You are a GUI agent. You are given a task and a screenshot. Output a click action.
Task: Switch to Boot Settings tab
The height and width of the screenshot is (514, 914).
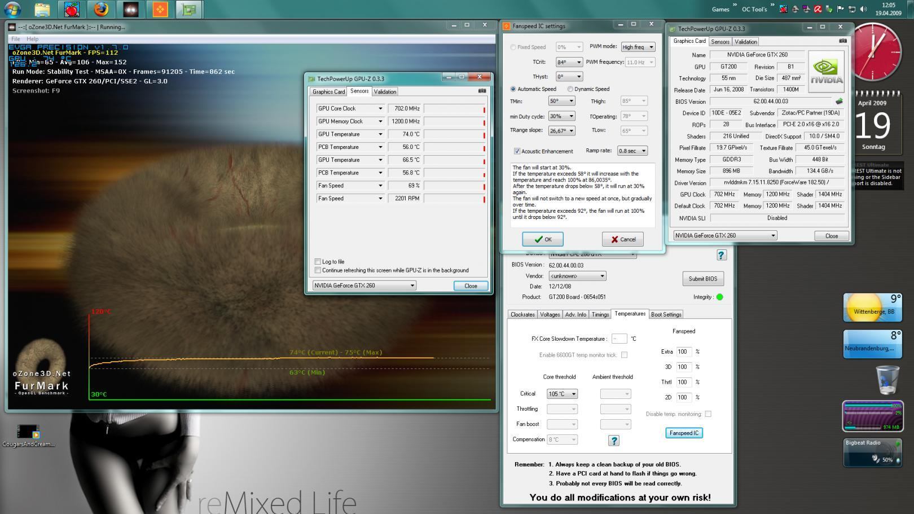[x=666, y=314]
